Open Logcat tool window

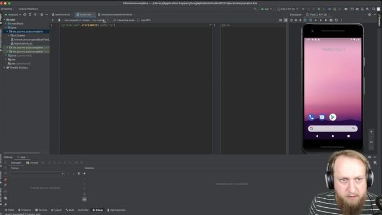pos(56,210)
